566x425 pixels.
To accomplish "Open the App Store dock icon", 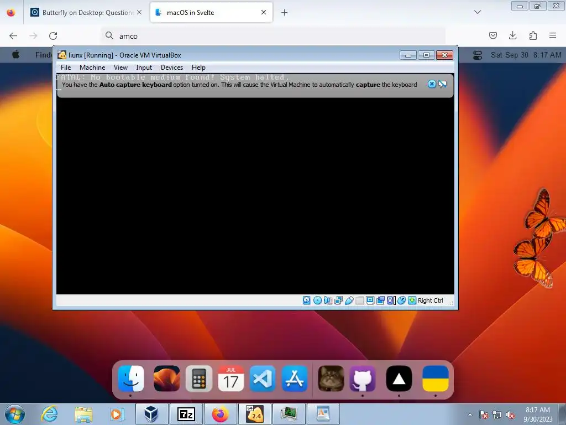I will click(x=295, y=379).
